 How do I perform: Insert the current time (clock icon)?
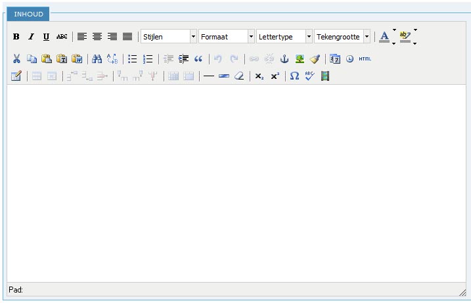click(349, 58)
